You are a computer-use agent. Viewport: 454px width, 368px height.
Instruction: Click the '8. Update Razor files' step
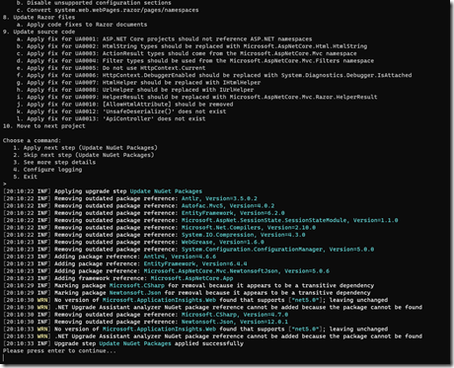pyautogui.click(x=38, y=17)
